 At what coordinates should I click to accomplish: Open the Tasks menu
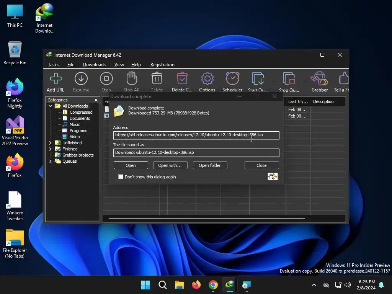(53, 65)
